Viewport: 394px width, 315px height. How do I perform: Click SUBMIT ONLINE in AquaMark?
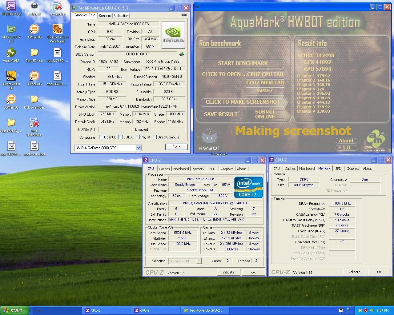[x=265, y=114]
